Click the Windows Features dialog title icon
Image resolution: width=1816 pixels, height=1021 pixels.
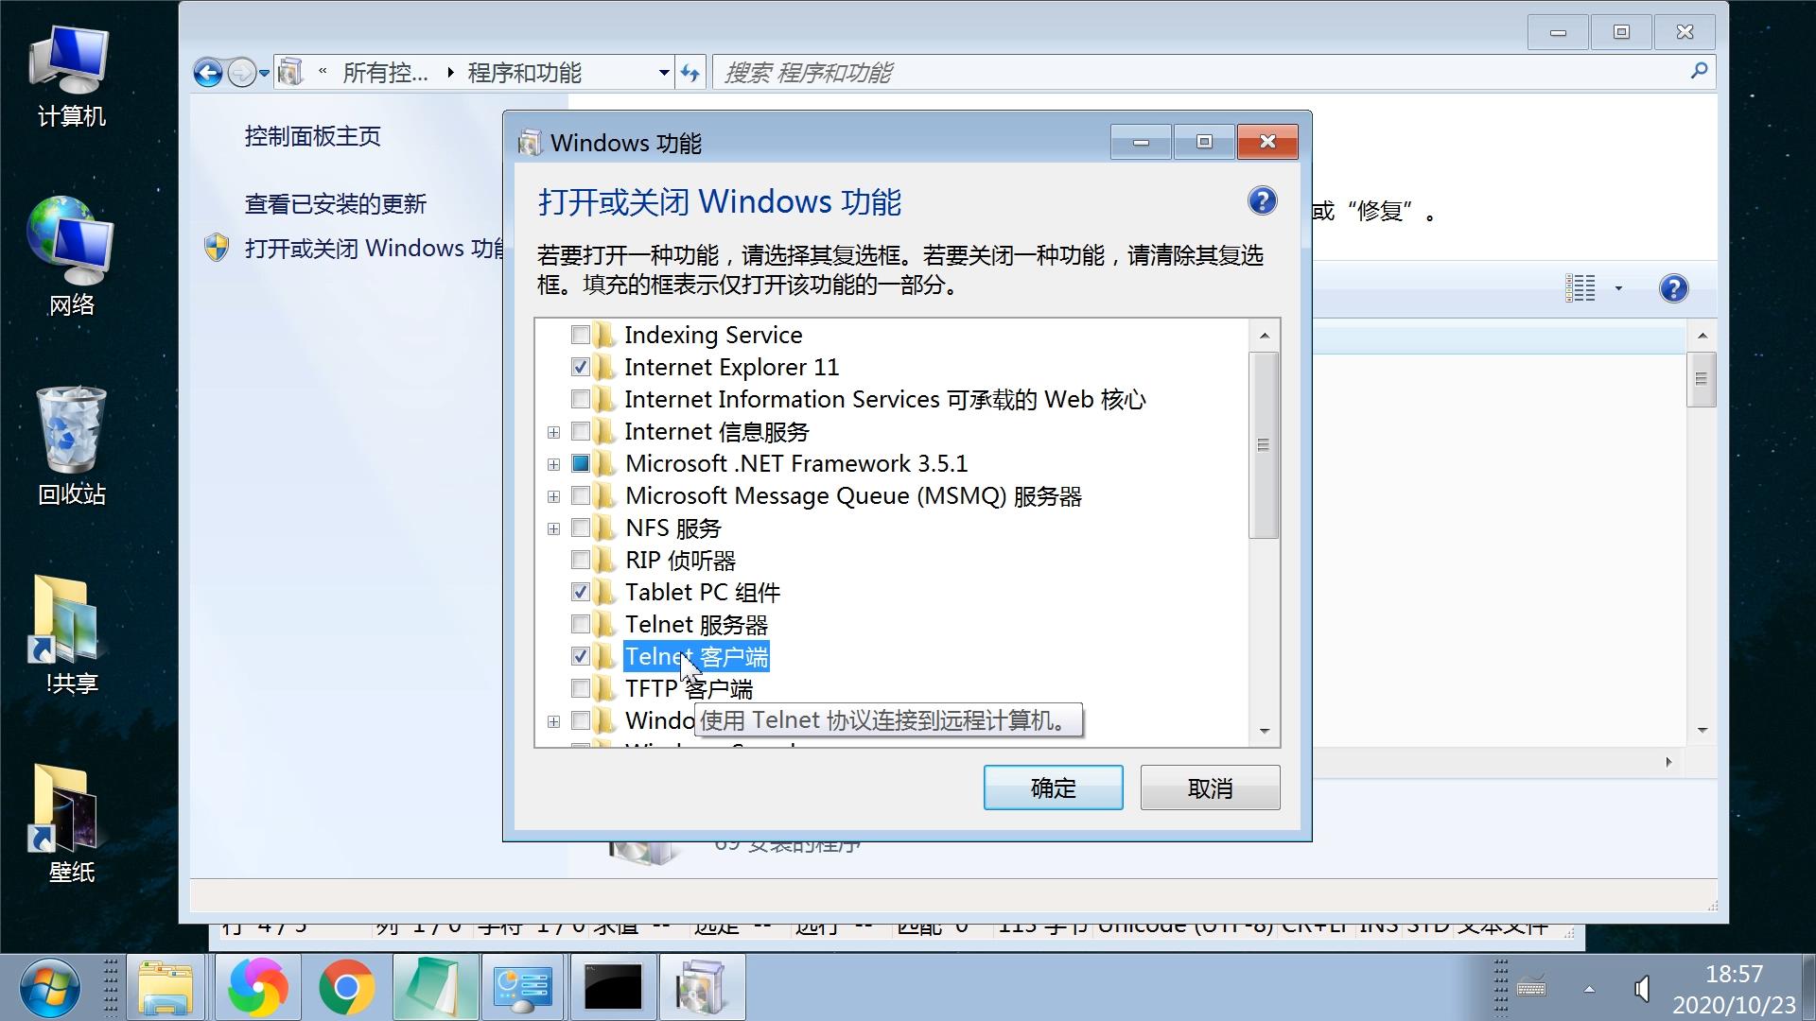click(x=531, y=143)
